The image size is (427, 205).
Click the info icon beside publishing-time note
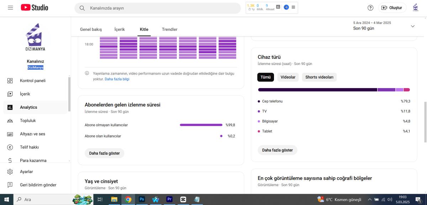[x=87, y=73]
